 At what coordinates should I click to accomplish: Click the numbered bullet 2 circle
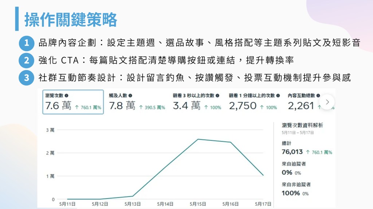tap(27, 60)
